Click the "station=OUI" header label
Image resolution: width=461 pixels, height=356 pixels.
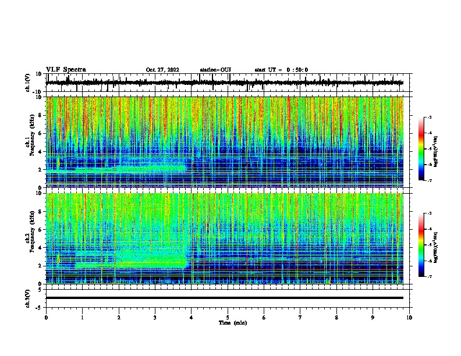(215, 70)
